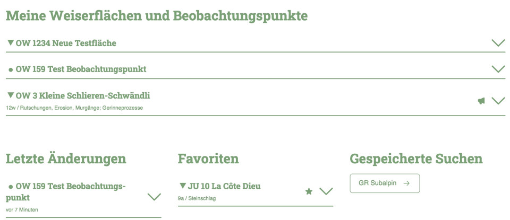Click triangle icon before OW 3 Kleine Schlieren-Schwändli
Screen dimensions: 510x220
click(x=11, y=95)
